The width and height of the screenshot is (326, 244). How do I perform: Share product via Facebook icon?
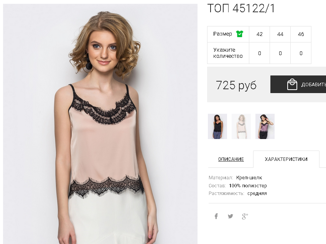point(216,216)
